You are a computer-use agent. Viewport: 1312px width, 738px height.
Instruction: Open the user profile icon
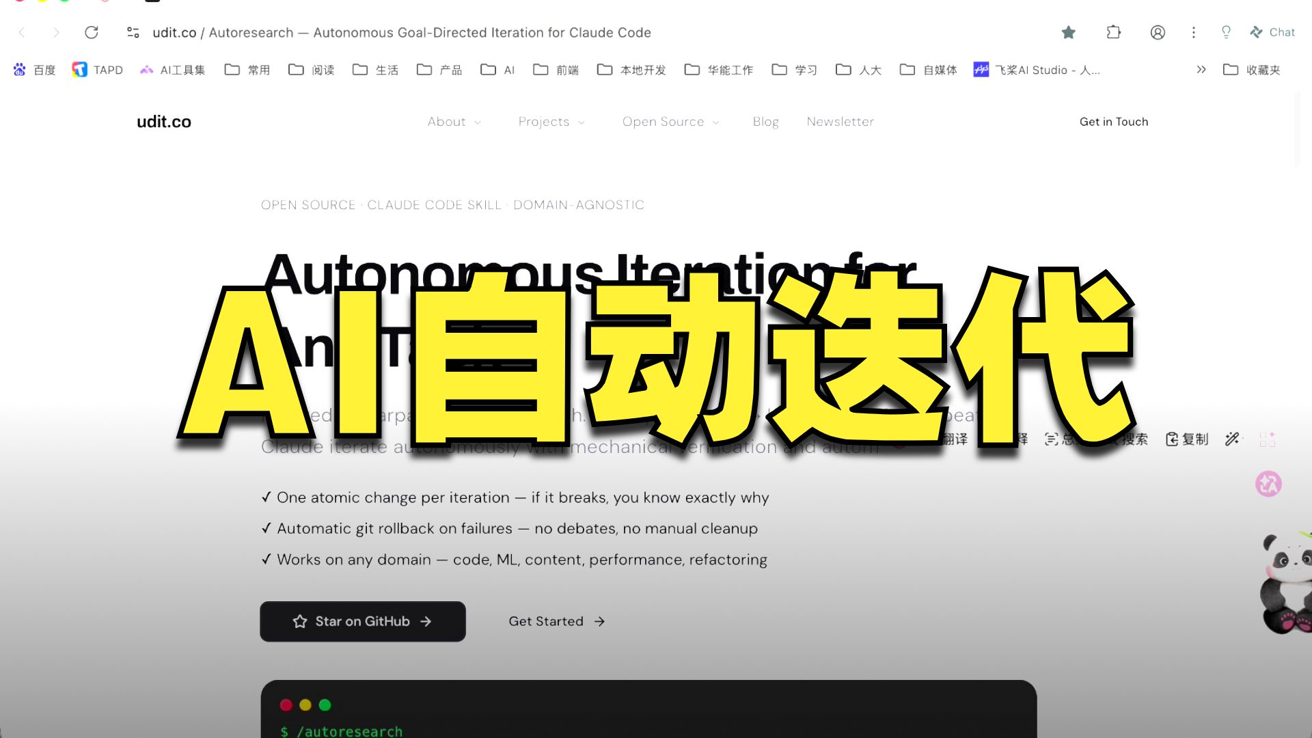[x=1158, y=32]
